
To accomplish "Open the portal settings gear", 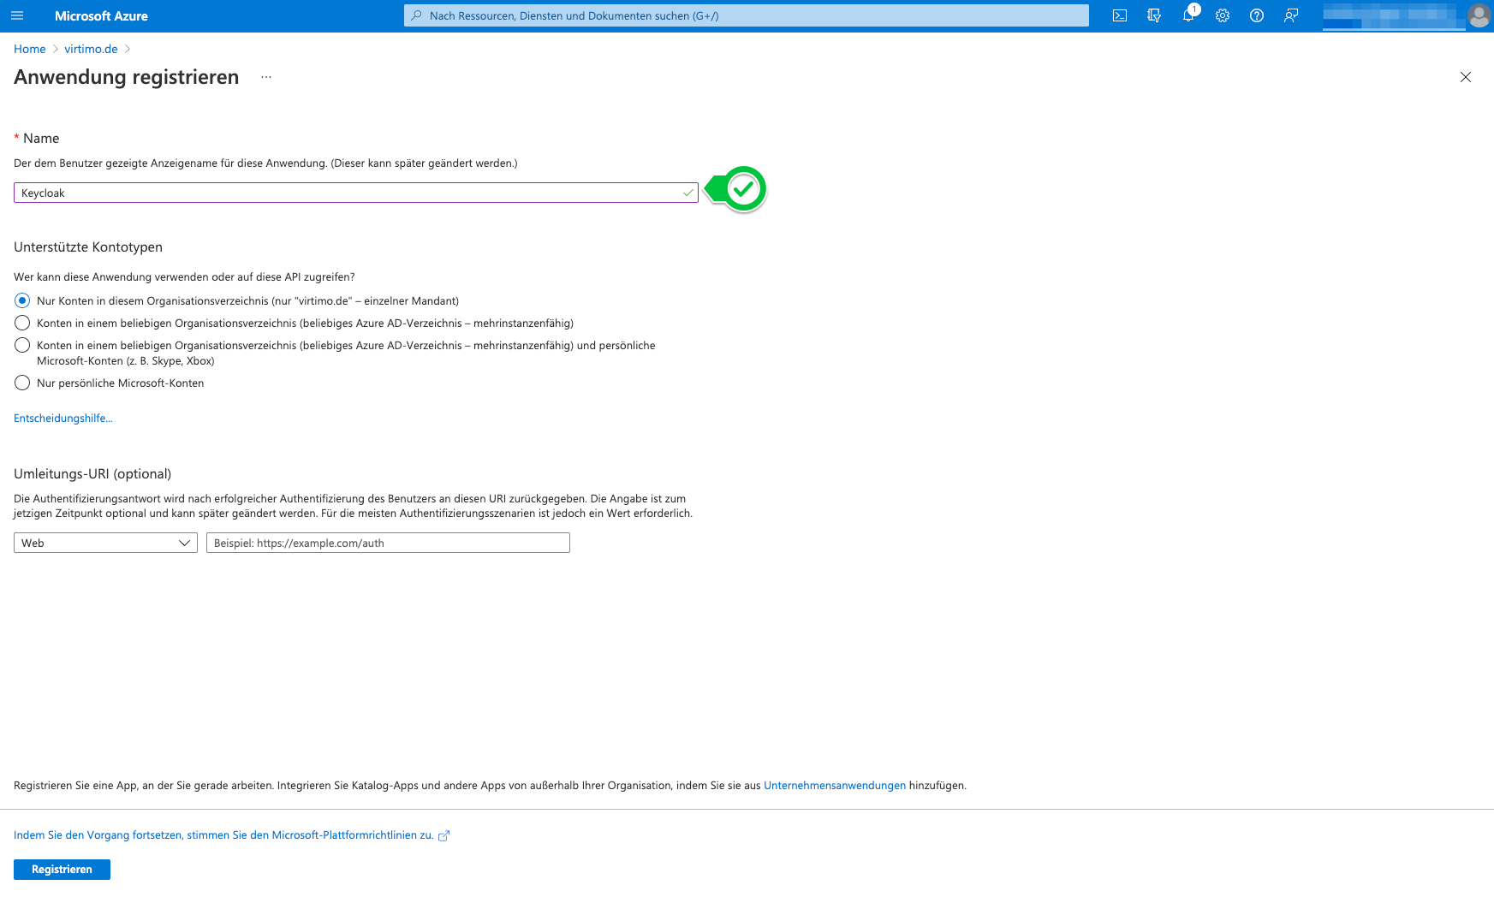I will click(x=1223, y=15).
